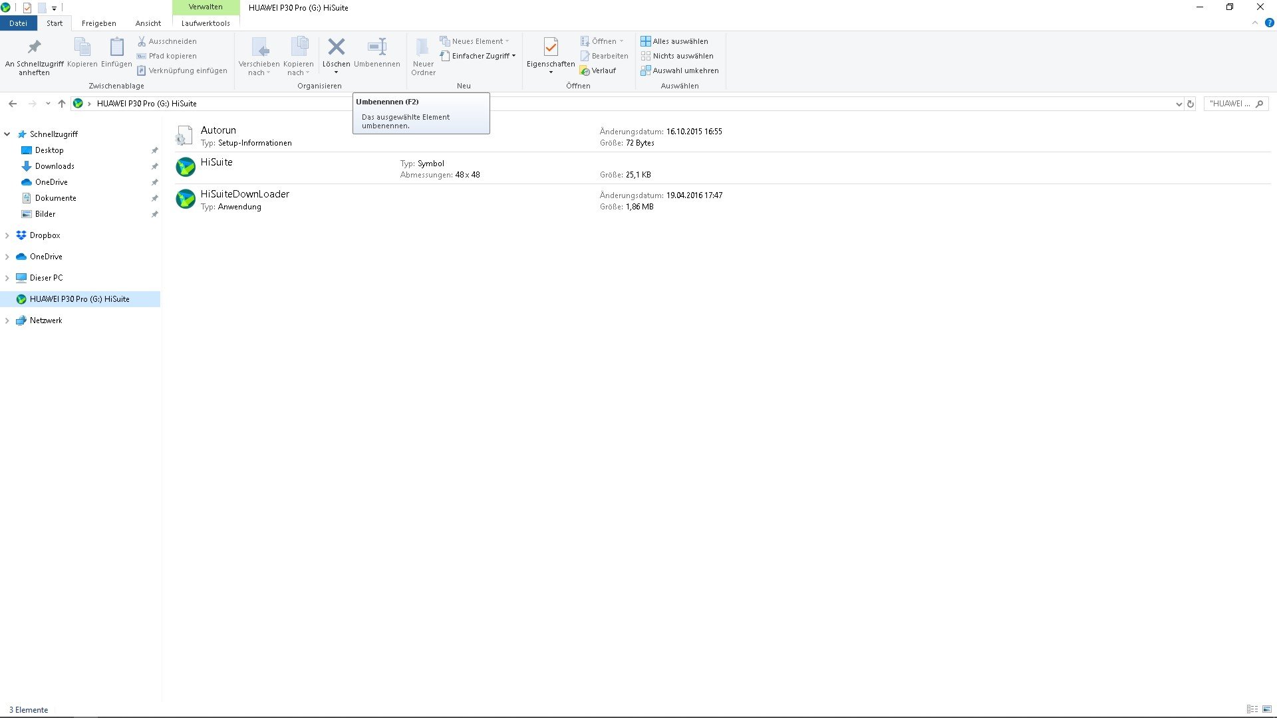Switch to large icons view in status bar

click(x=1267, y=709)
